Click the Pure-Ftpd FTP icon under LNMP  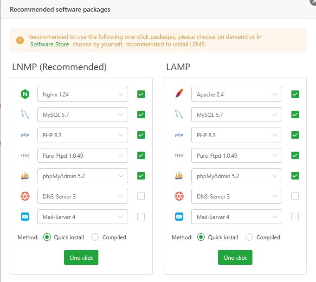[25, 155]
